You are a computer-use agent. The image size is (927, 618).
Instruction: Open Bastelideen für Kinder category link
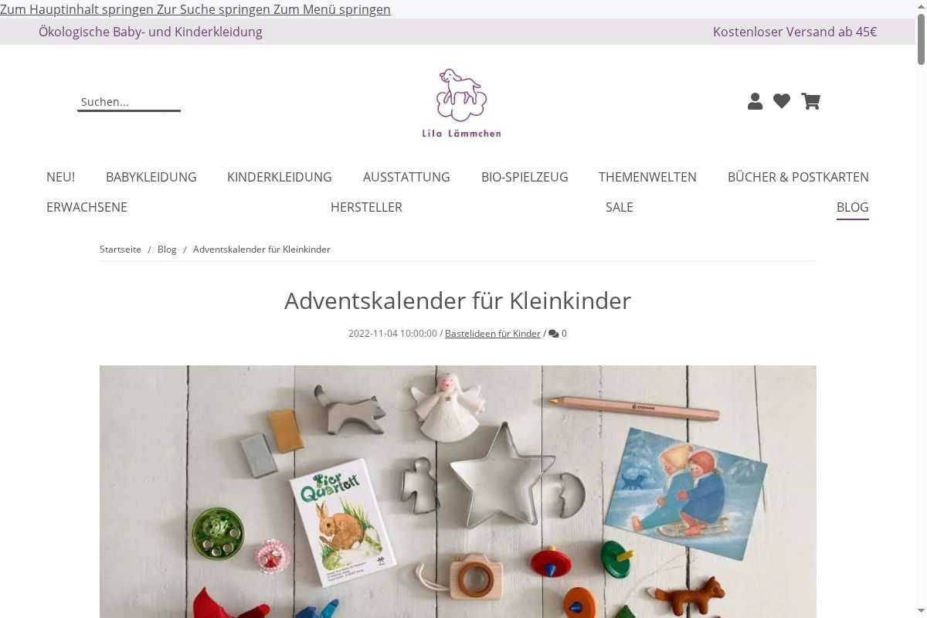[x=493, y=334]
